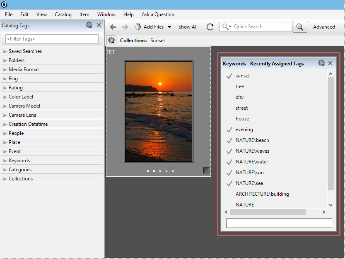This screenshot has height=259, width=345.
Task: Open the Quick Search options dropdown
Action: pyautogui.click(x=229, y=26)
